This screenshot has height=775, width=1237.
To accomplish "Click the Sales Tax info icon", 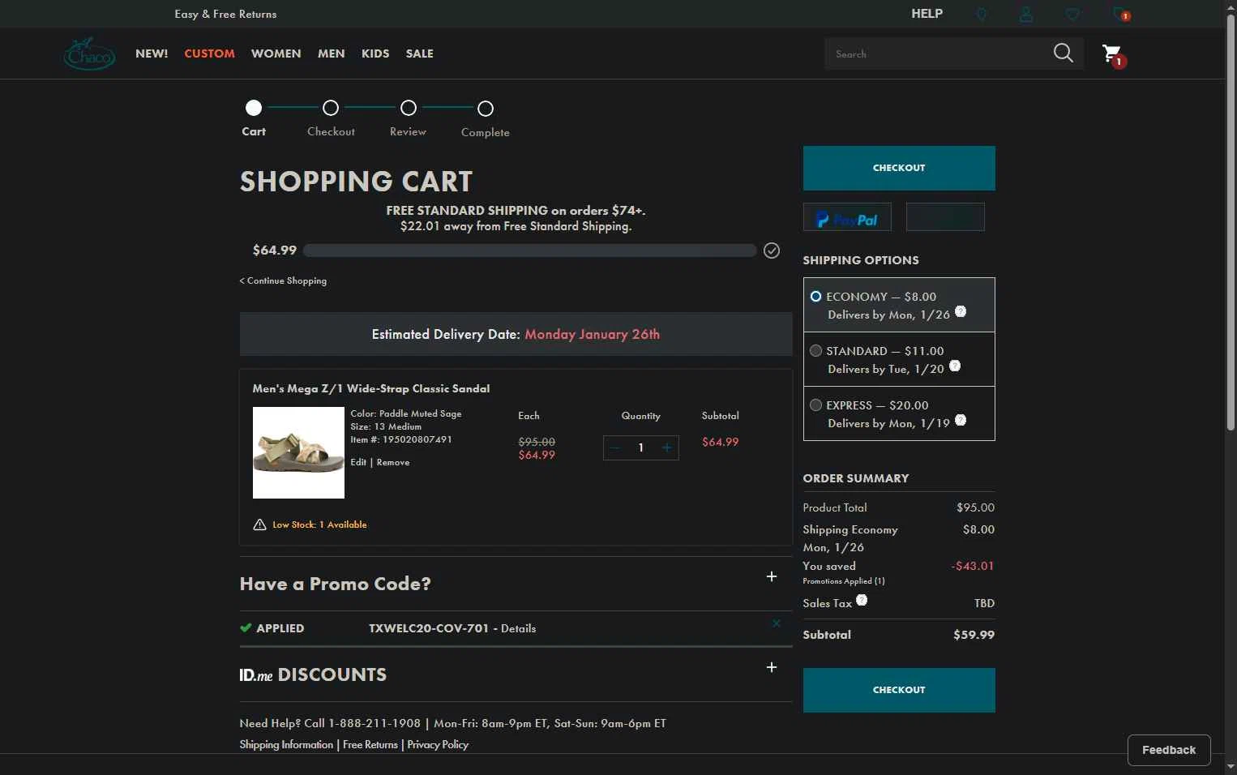I will click(862, 600).
